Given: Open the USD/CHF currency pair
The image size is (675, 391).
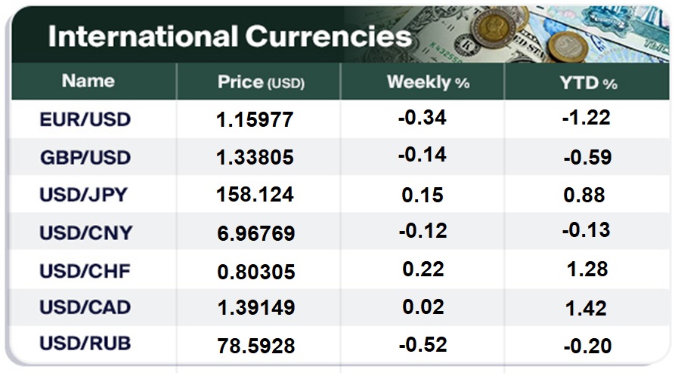Looking at the screenshot, I should point(85,270).
